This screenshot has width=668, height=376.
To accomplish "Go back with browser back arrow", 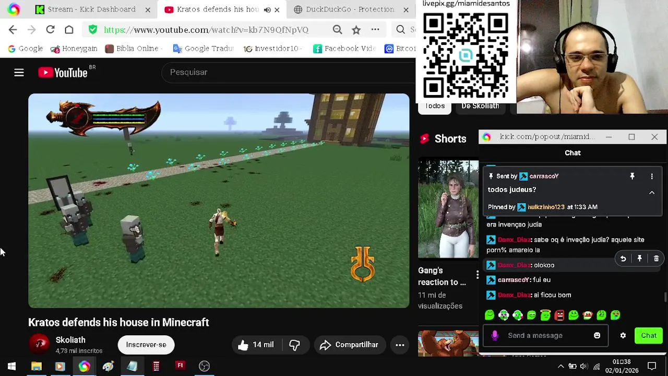I will (13, 30).
